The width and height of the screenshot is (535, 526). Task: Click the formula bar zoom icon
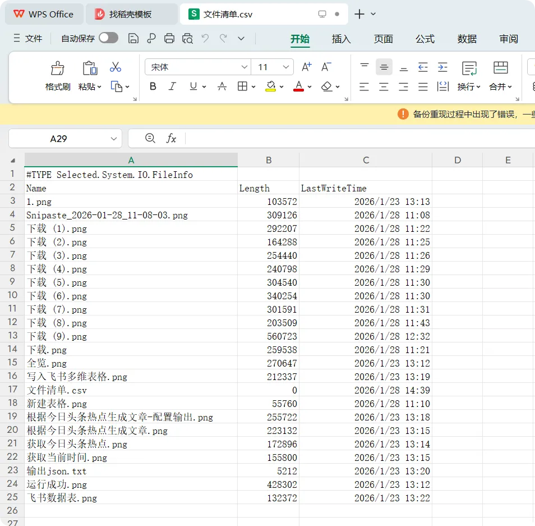point(150,138)
